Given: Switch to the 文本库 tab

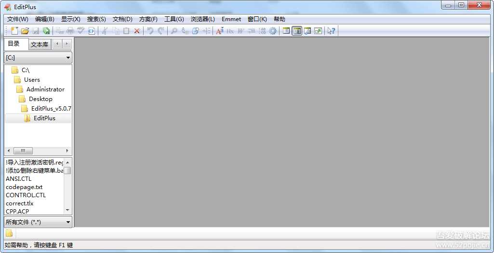Looking at the screenshot, I should [40, 45].
